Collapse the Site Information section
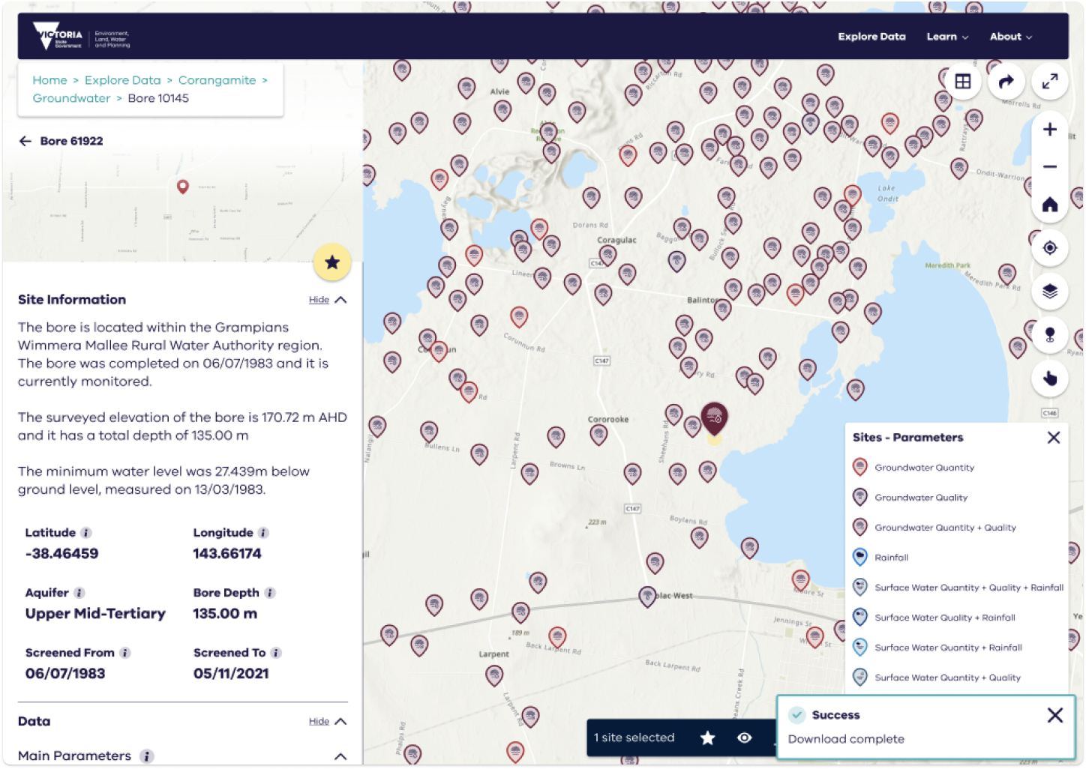 coord(328,300)
